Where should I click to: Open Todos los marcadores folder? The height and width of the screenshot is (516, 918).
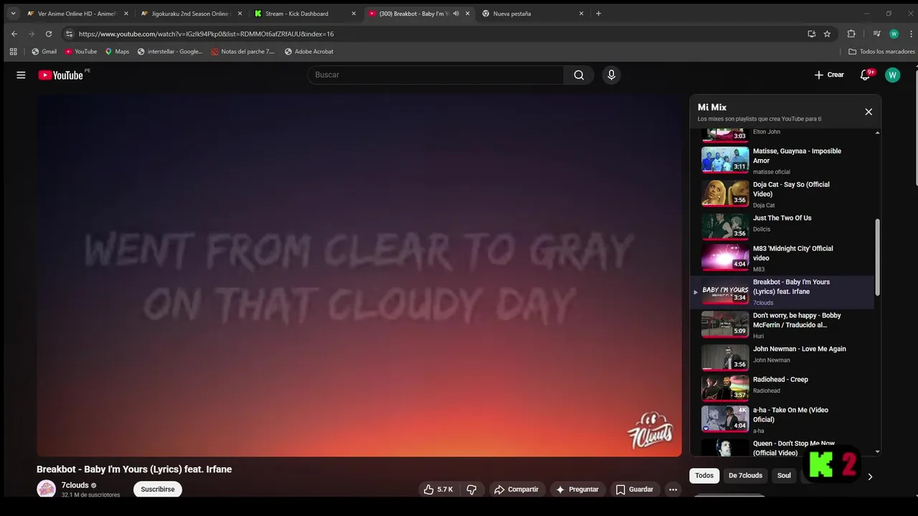pos(881,52)
